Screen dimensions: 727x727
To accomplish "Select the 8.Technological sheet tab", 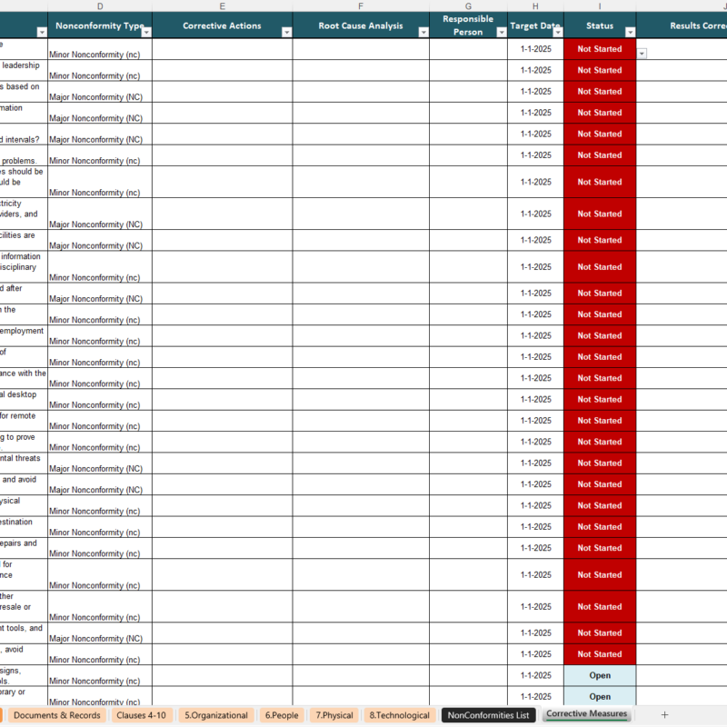I will pyautogui.click(x=400, y=715).
